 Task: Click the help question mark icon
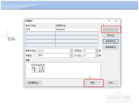pos(109,21)
